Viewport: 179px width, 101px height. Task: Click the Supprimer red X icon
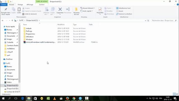pyautogui.click(x=60, y=9)
